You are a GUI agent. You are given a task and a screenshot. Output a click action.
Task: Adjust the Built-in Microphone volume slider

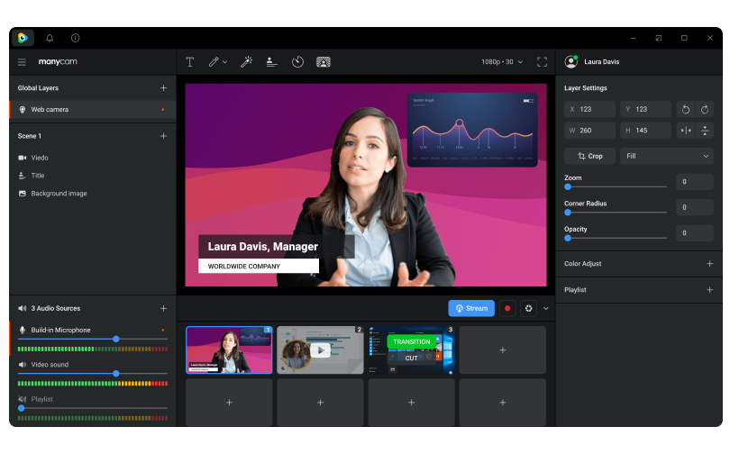(x=115, y=339)
